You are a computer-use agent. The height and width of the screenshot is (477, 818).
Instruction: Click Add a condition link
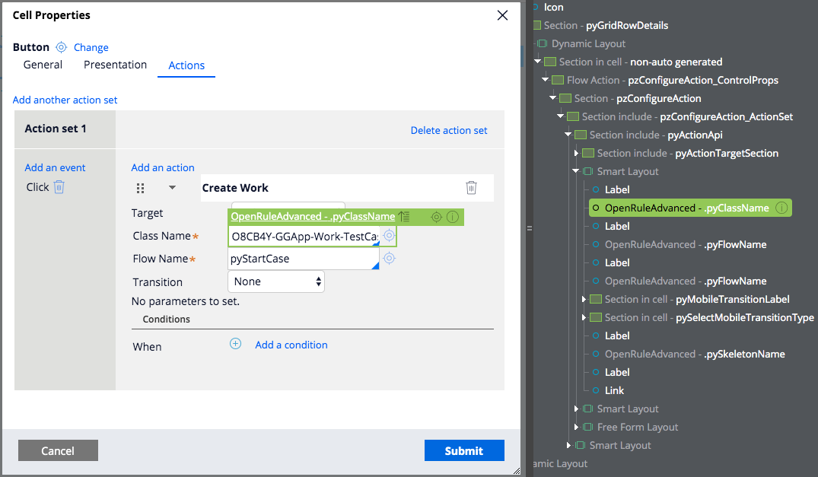click(291, 345)
